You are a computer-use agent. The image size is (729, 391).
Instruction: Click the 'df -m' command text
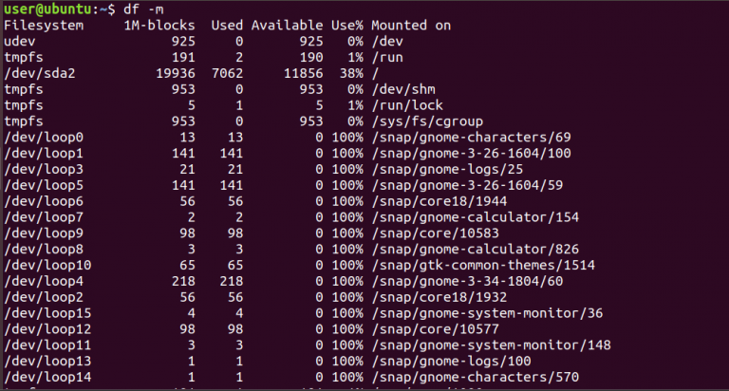143,9
